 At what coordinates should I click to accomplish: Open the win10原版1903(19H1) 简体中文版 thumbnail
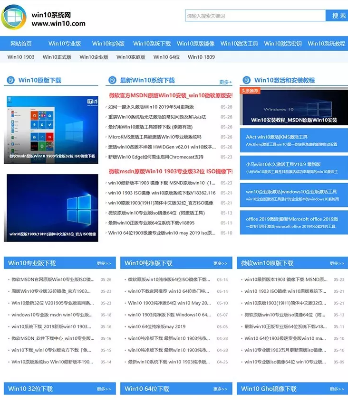(52, 208)
